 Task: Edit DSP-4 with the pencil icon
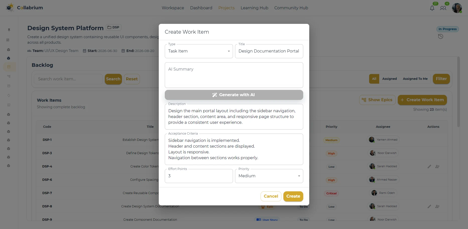click(x=429, y=166)
